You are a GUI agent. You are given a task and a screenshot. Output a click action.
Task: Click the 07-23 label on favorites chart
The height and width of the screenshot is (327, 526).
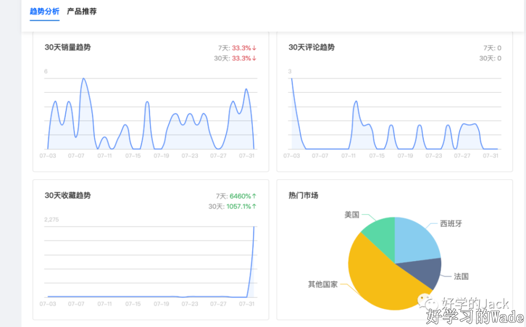pos(190,304)
